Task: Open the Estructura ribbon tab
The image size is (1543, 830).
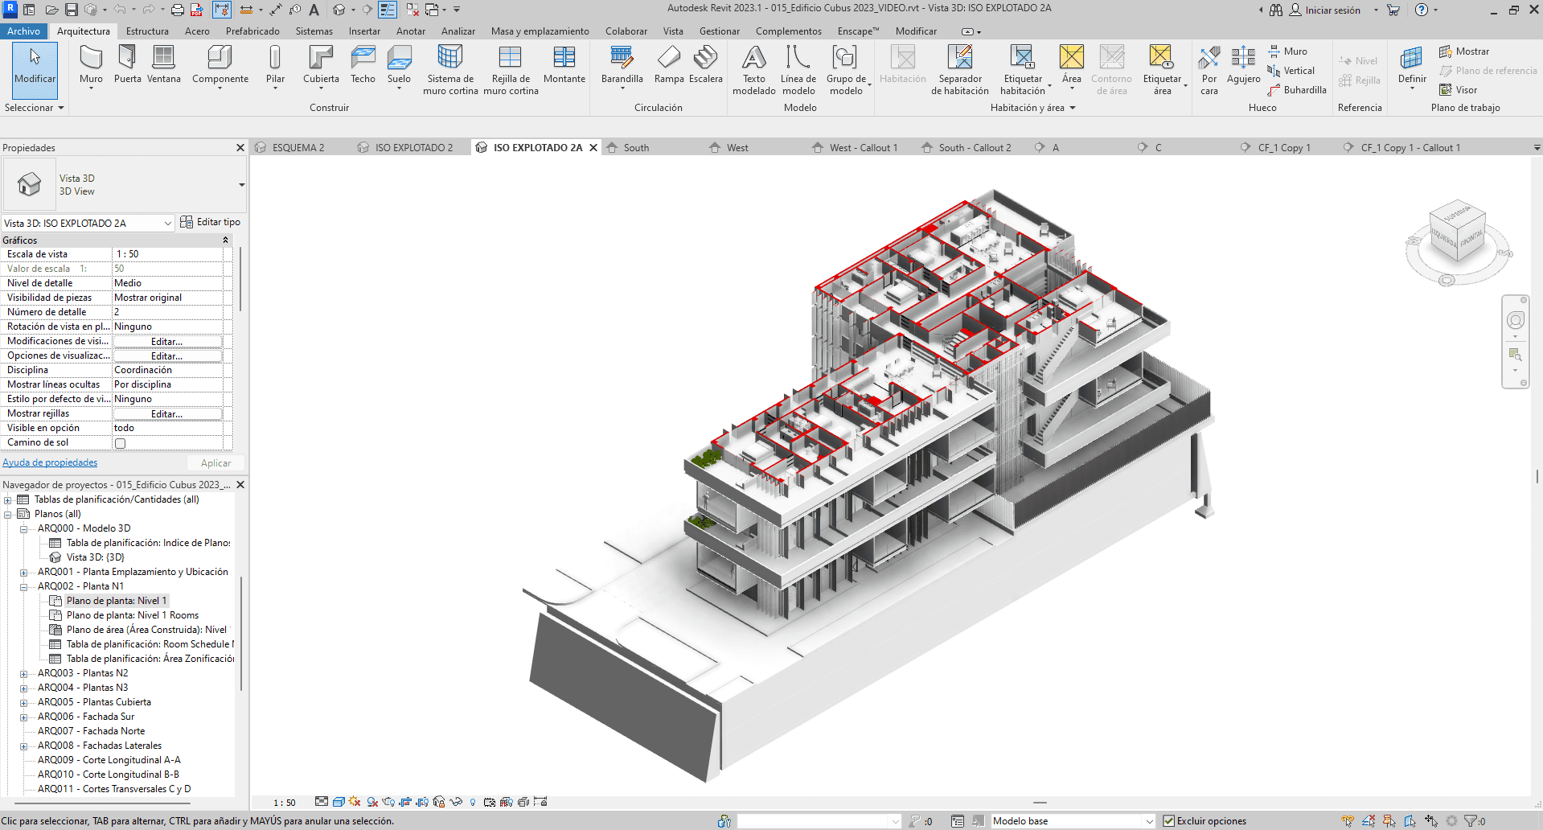Action: pos(147,31)
